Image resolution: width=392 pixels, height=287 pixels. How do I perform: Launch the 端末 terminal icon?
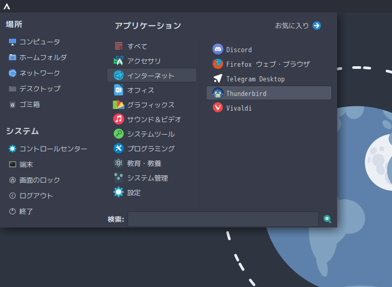(12, 164)
